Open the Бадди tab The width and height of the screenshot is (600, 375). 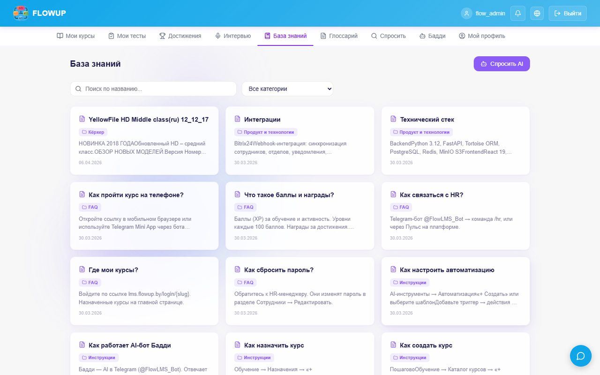433,36
